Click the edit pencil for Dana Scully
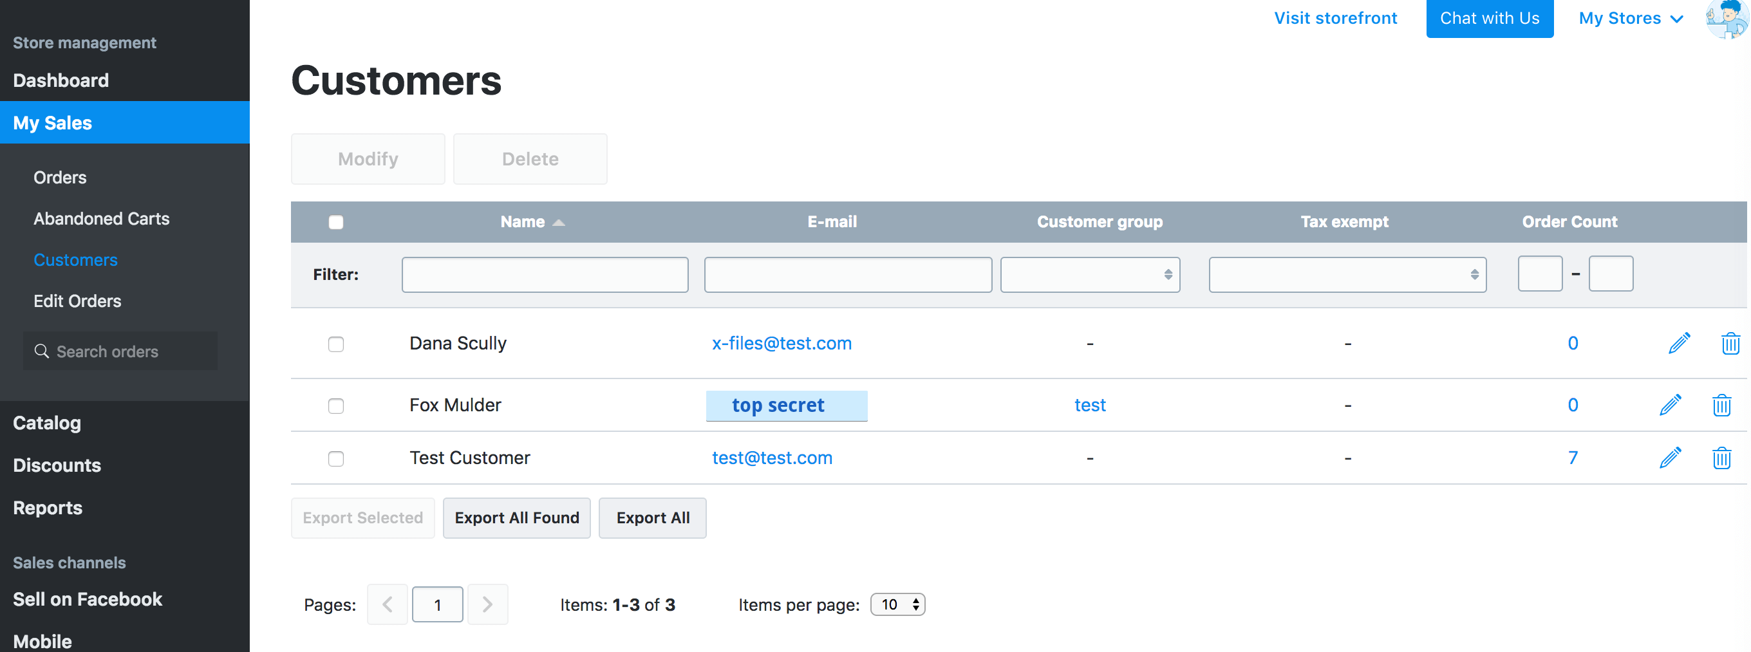This screenshot has width=1751, height=652. click(1678, 343)
